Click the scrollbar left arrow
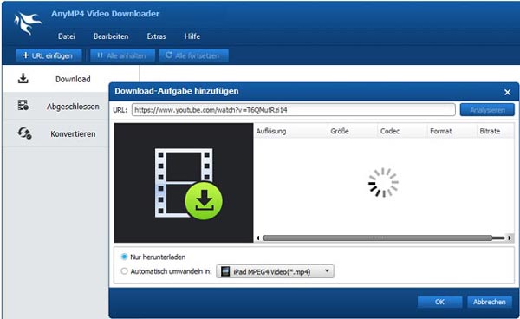520x319 pixels. click(x=258, y=238)
